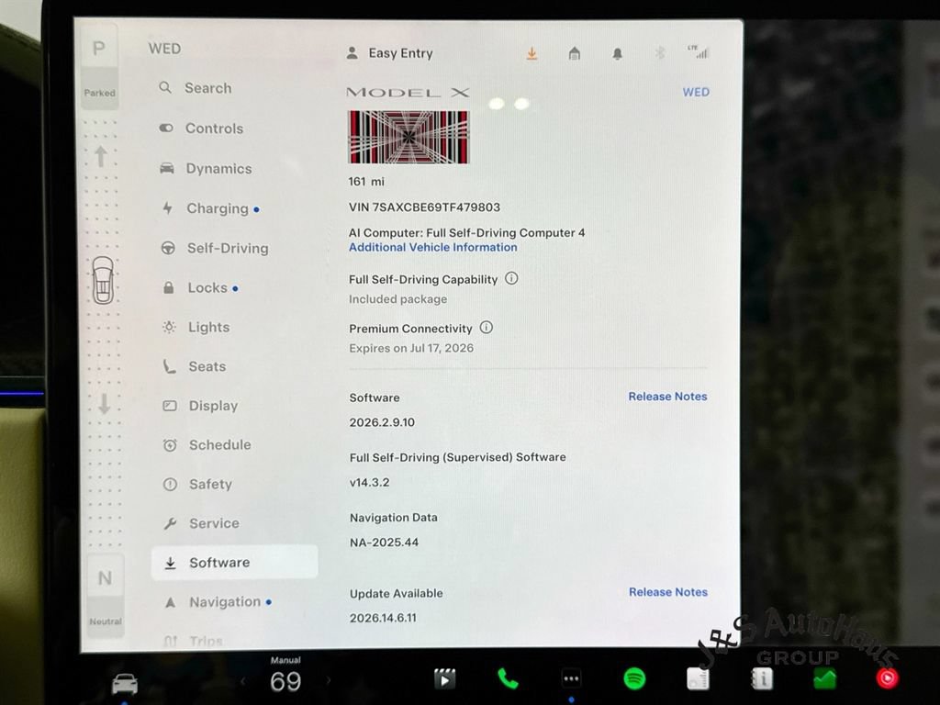Tap the Software download arrow icon in sidebar
The width and height of the screenshot is (940, 705).
coord(170,563)
